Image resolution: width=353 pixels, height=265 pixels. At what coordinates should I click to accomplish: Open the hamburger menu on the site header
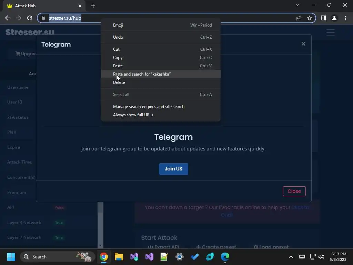pyautogui.click(x=331, y=32)
